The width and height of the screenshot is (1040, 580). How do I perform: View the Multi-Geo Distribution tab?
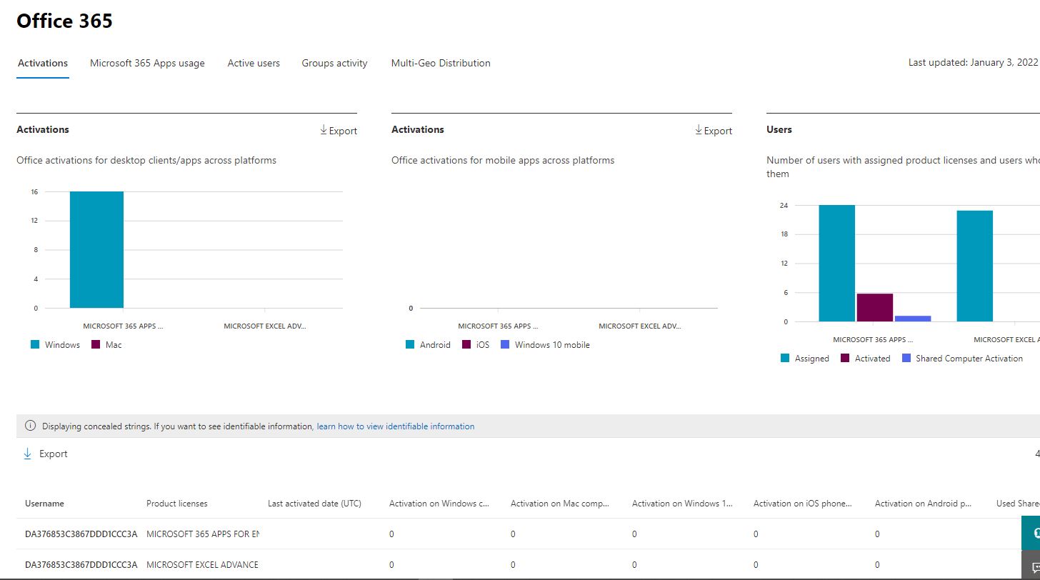(x=441, y=63)
